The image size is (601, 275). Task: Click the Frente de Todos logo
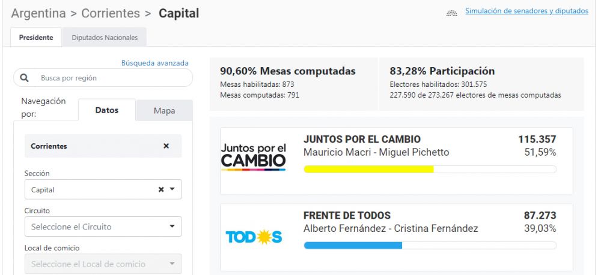click(x=253, y=237)
